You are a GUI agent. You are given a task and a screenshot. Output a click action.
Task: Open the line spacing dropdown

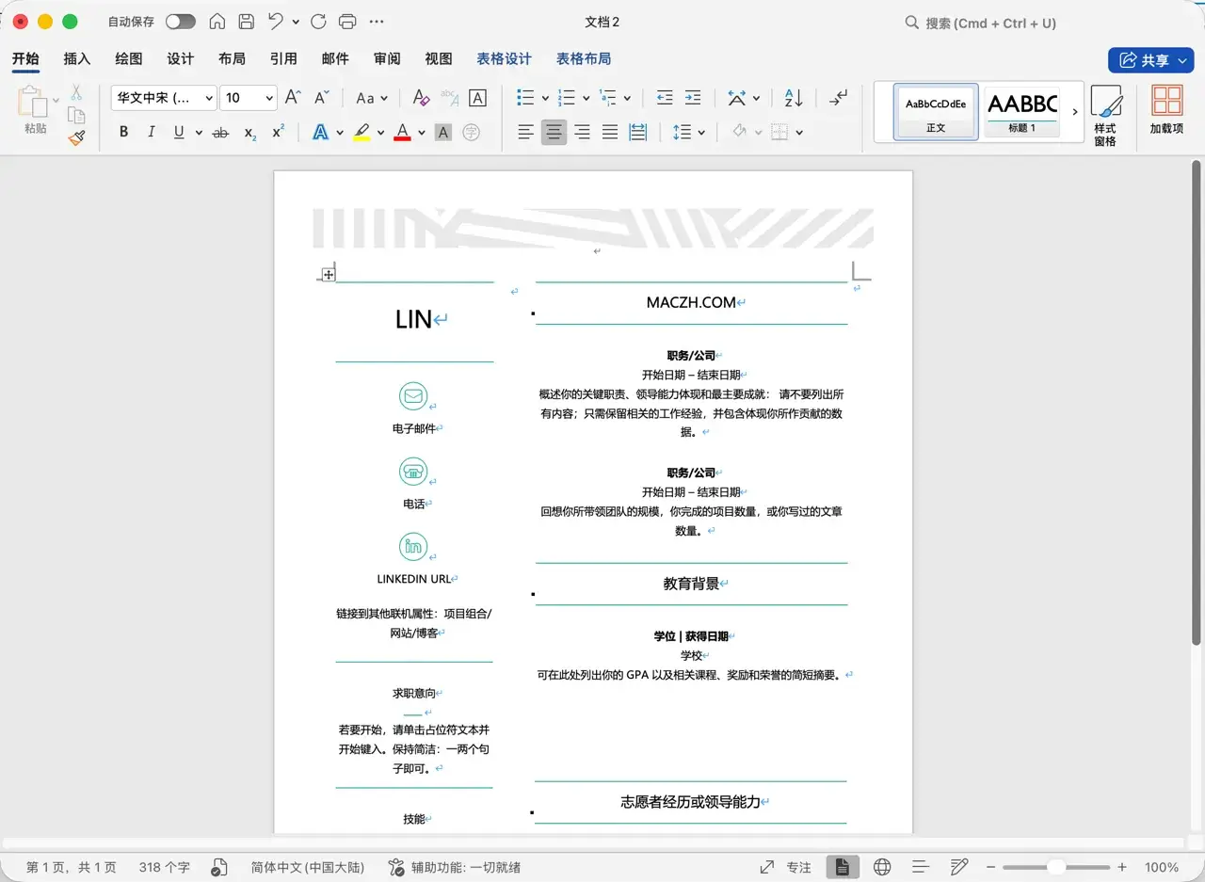(700, 132)
